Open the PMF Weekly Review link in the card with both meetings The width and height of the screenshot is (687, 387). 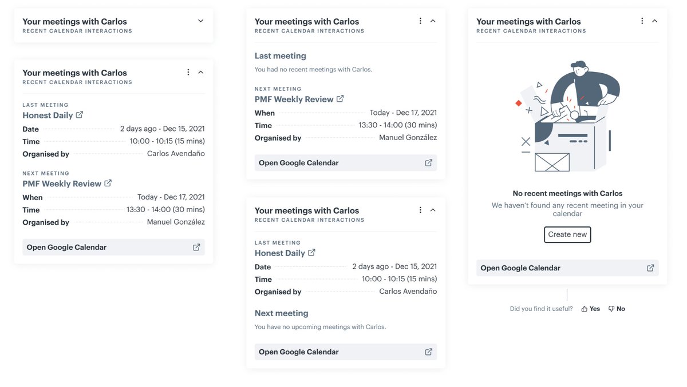click(x=62, y=183)
